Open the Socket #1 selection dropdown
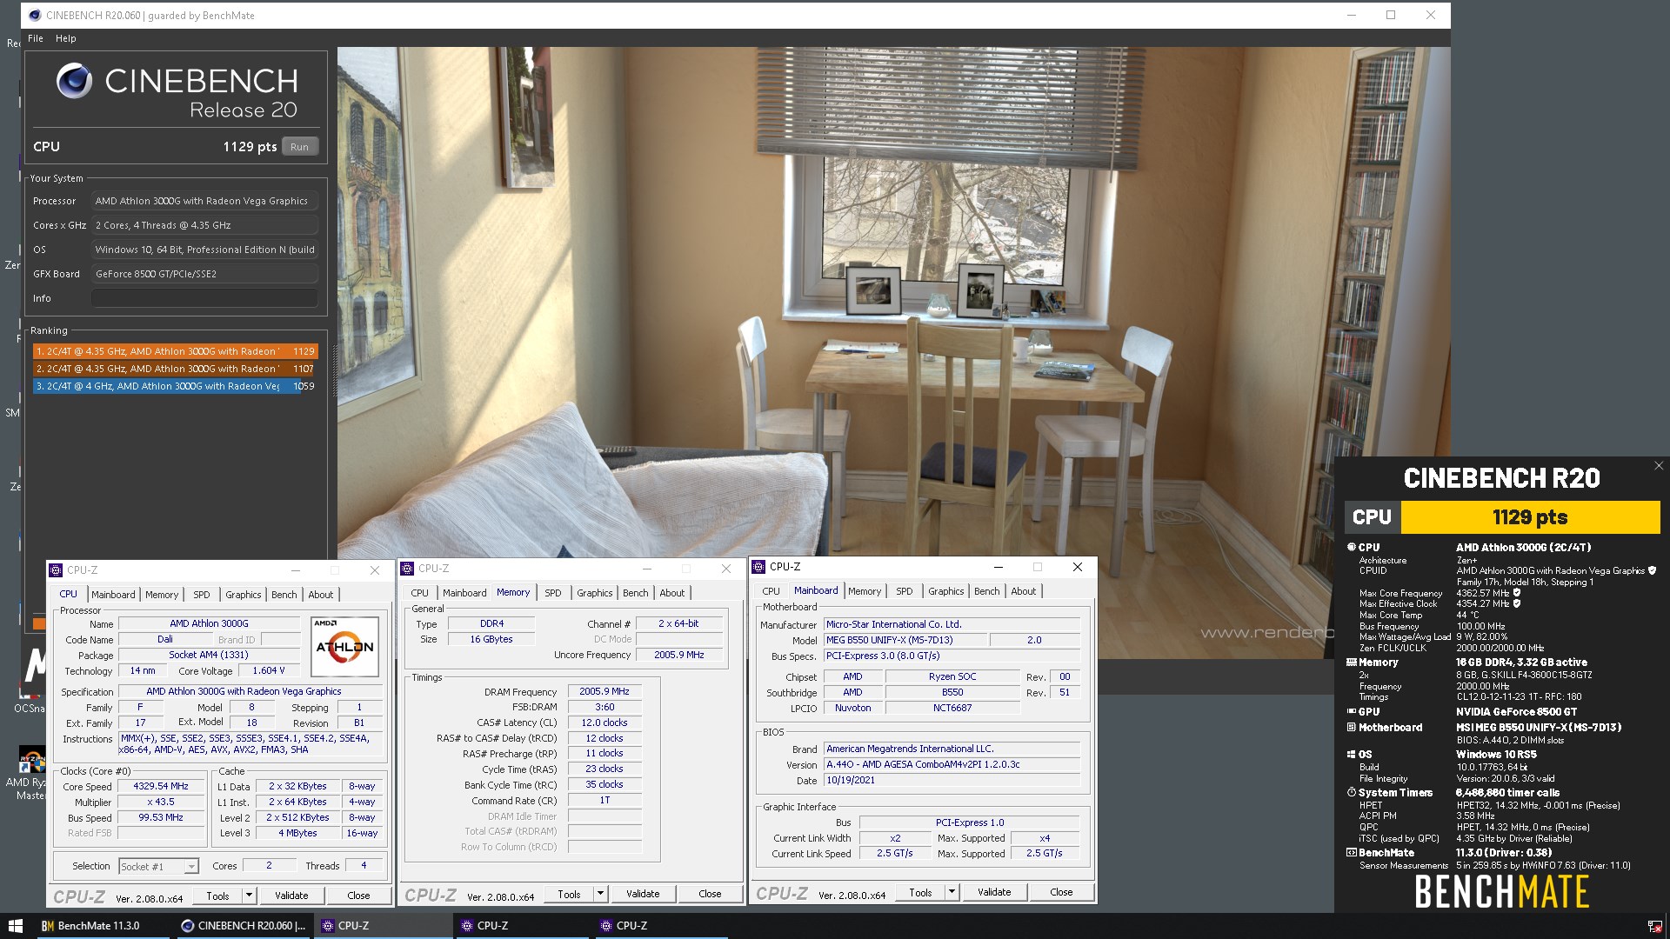Screen dimensions: 1670x939 tap(159, 867)
